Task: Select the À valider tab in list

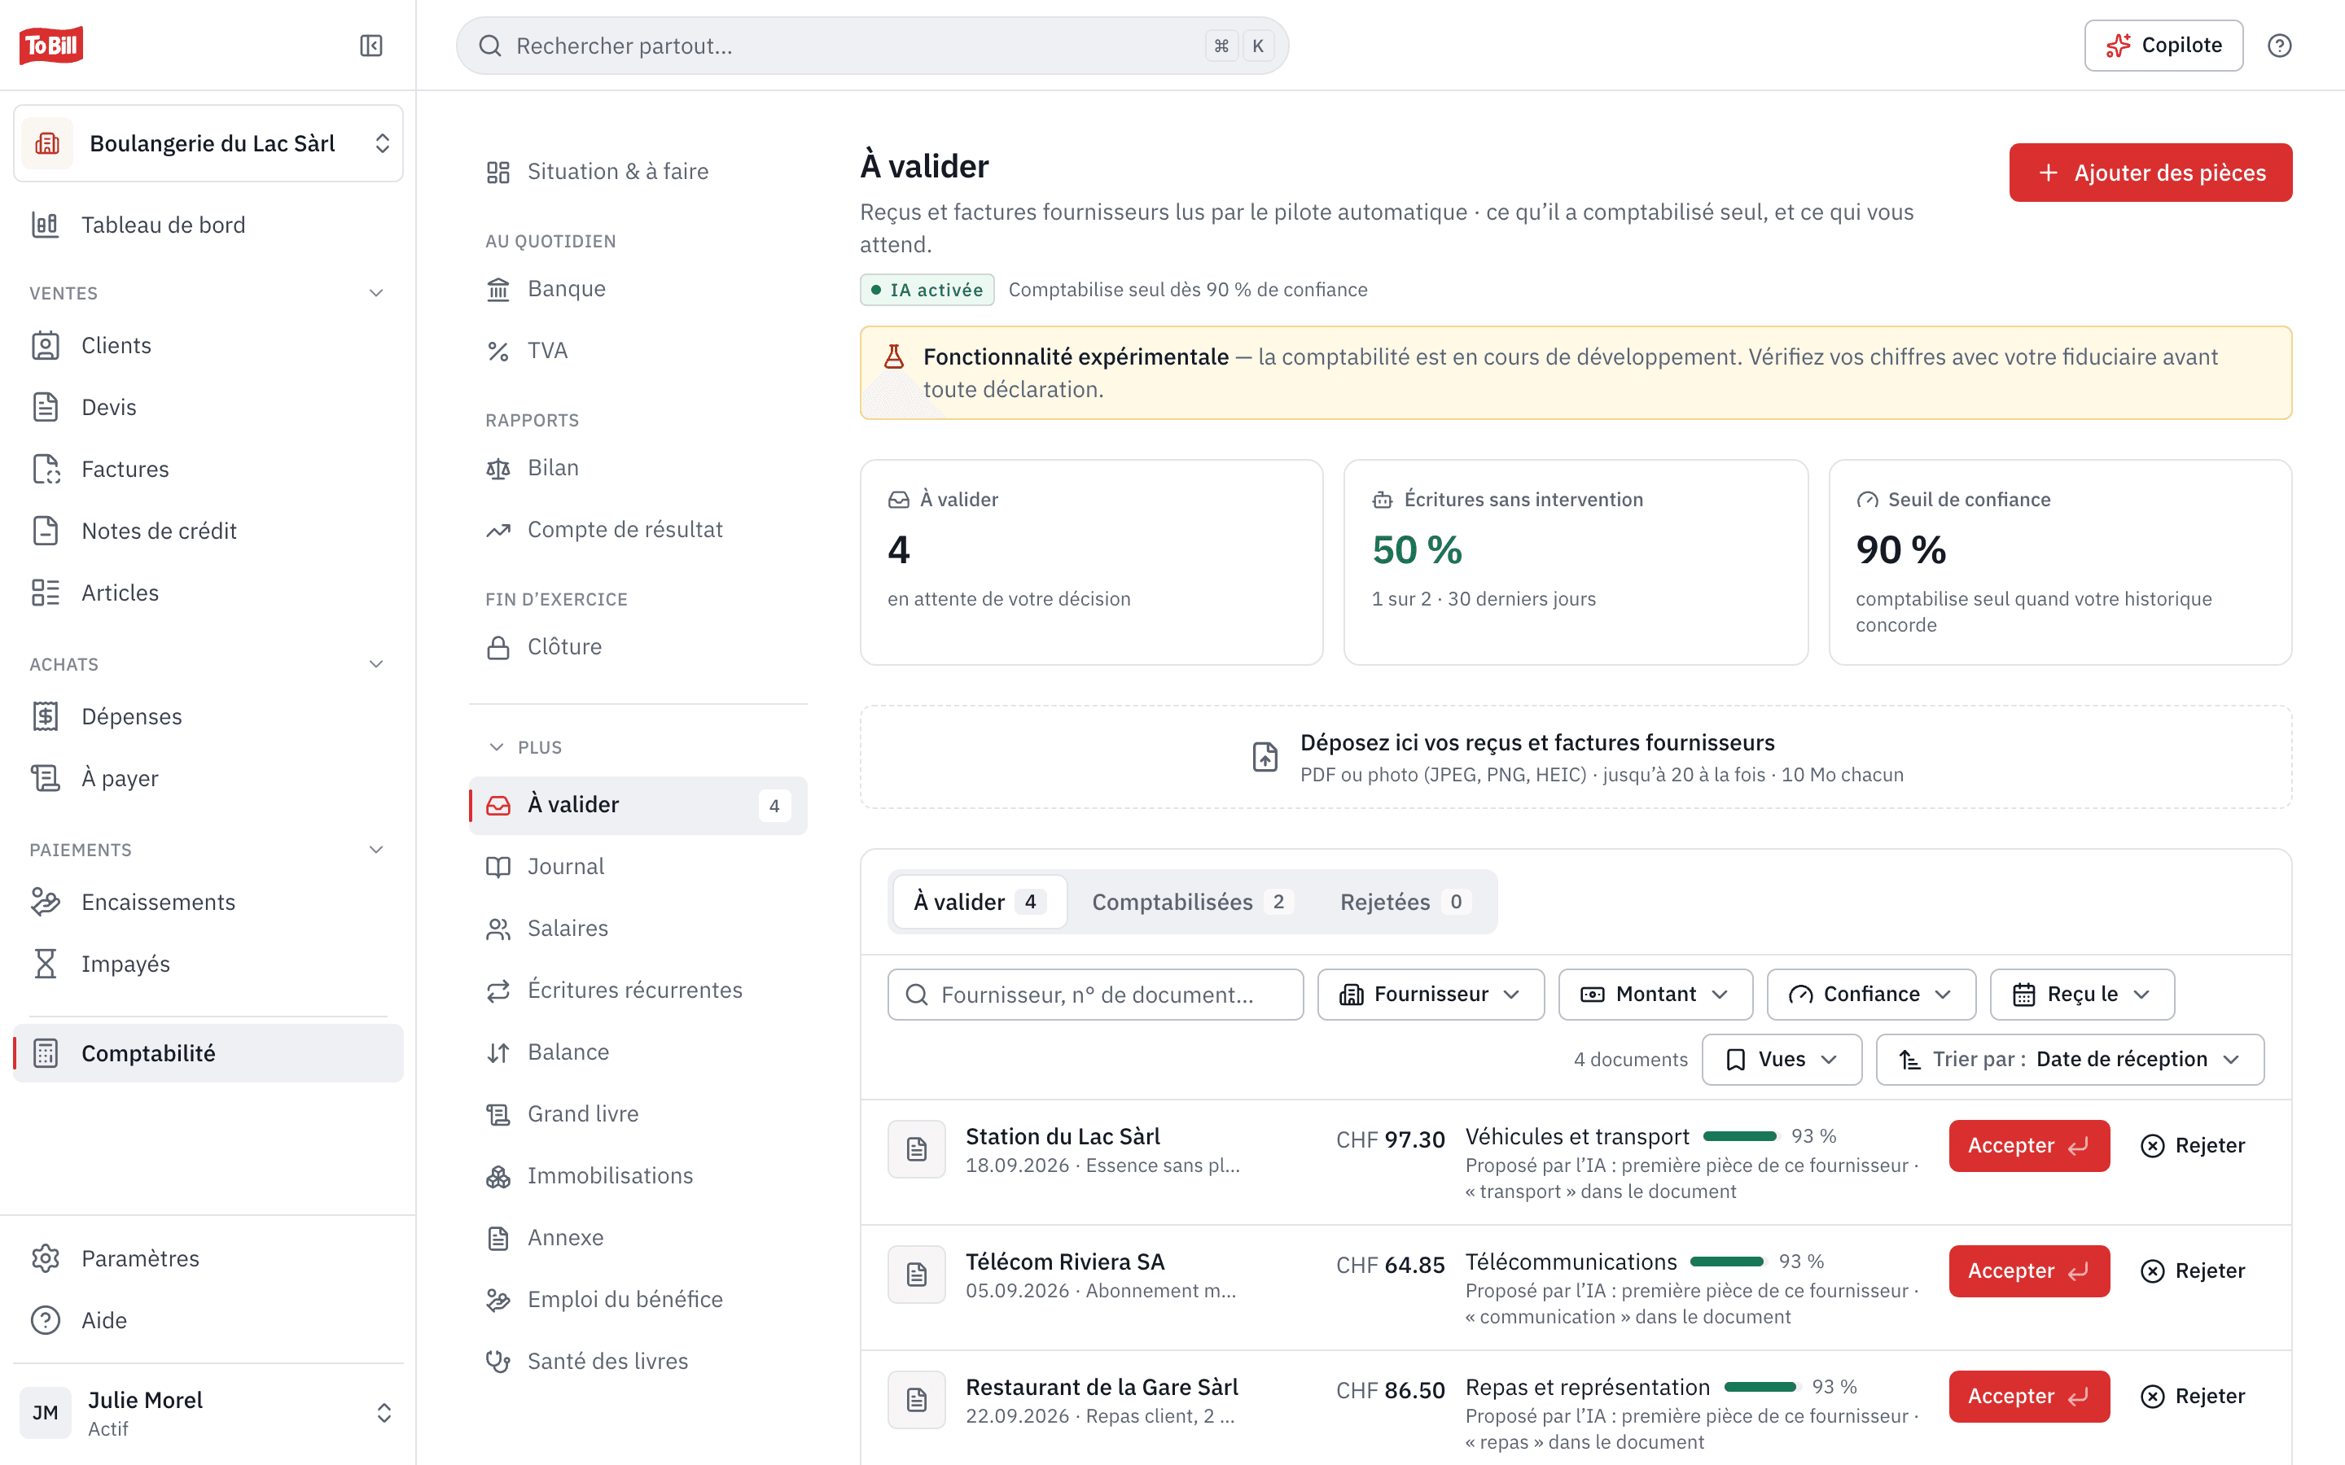Action: pyautogui.click(x=979, y=902)
